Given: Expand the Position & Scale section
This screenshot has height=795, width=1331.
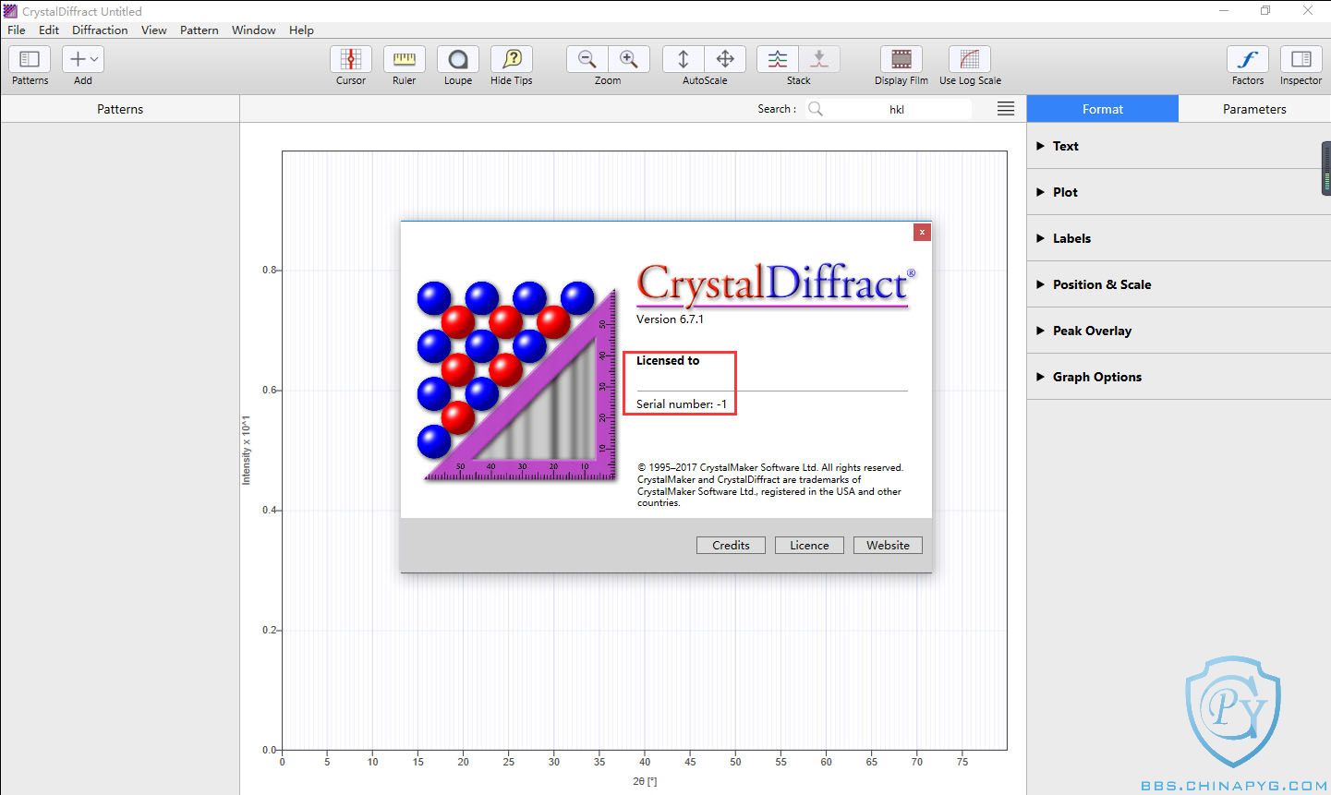Looking at the screenshot, I should click(x=1179, y=284).
